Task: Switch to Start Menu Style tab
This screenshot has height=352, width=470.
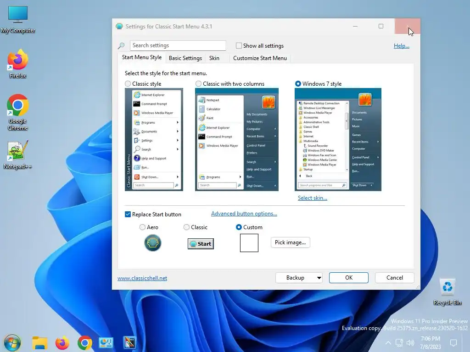Action: [x=142, y=57]
